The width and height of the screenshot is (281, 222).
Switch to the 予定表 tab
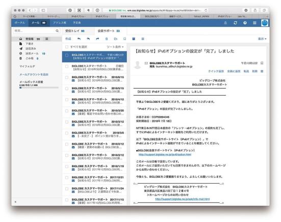[x=76, y=23]
